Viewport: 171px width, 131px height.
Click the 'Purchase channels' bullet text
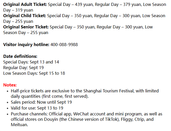[87, 119]
